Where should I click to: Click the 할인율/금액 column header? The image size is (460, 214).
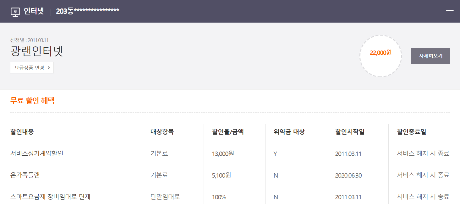[x=228, y=132]
